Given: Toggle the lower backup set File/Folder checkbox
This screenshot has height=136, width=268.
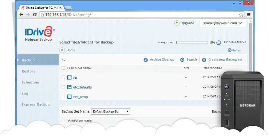Looking at the screenshot, I should pos(63,120).
